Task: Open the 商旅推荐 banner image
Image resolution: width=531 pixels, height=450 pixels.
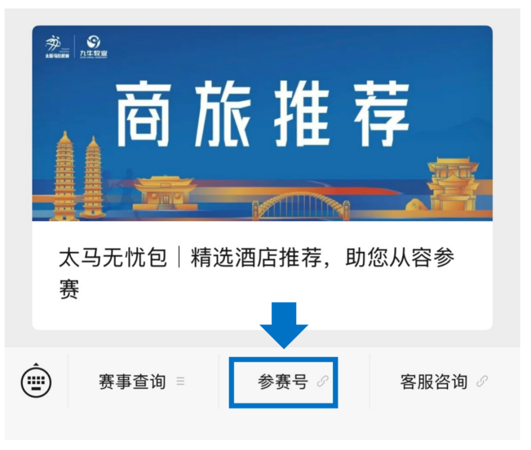Action: (262, 123)
